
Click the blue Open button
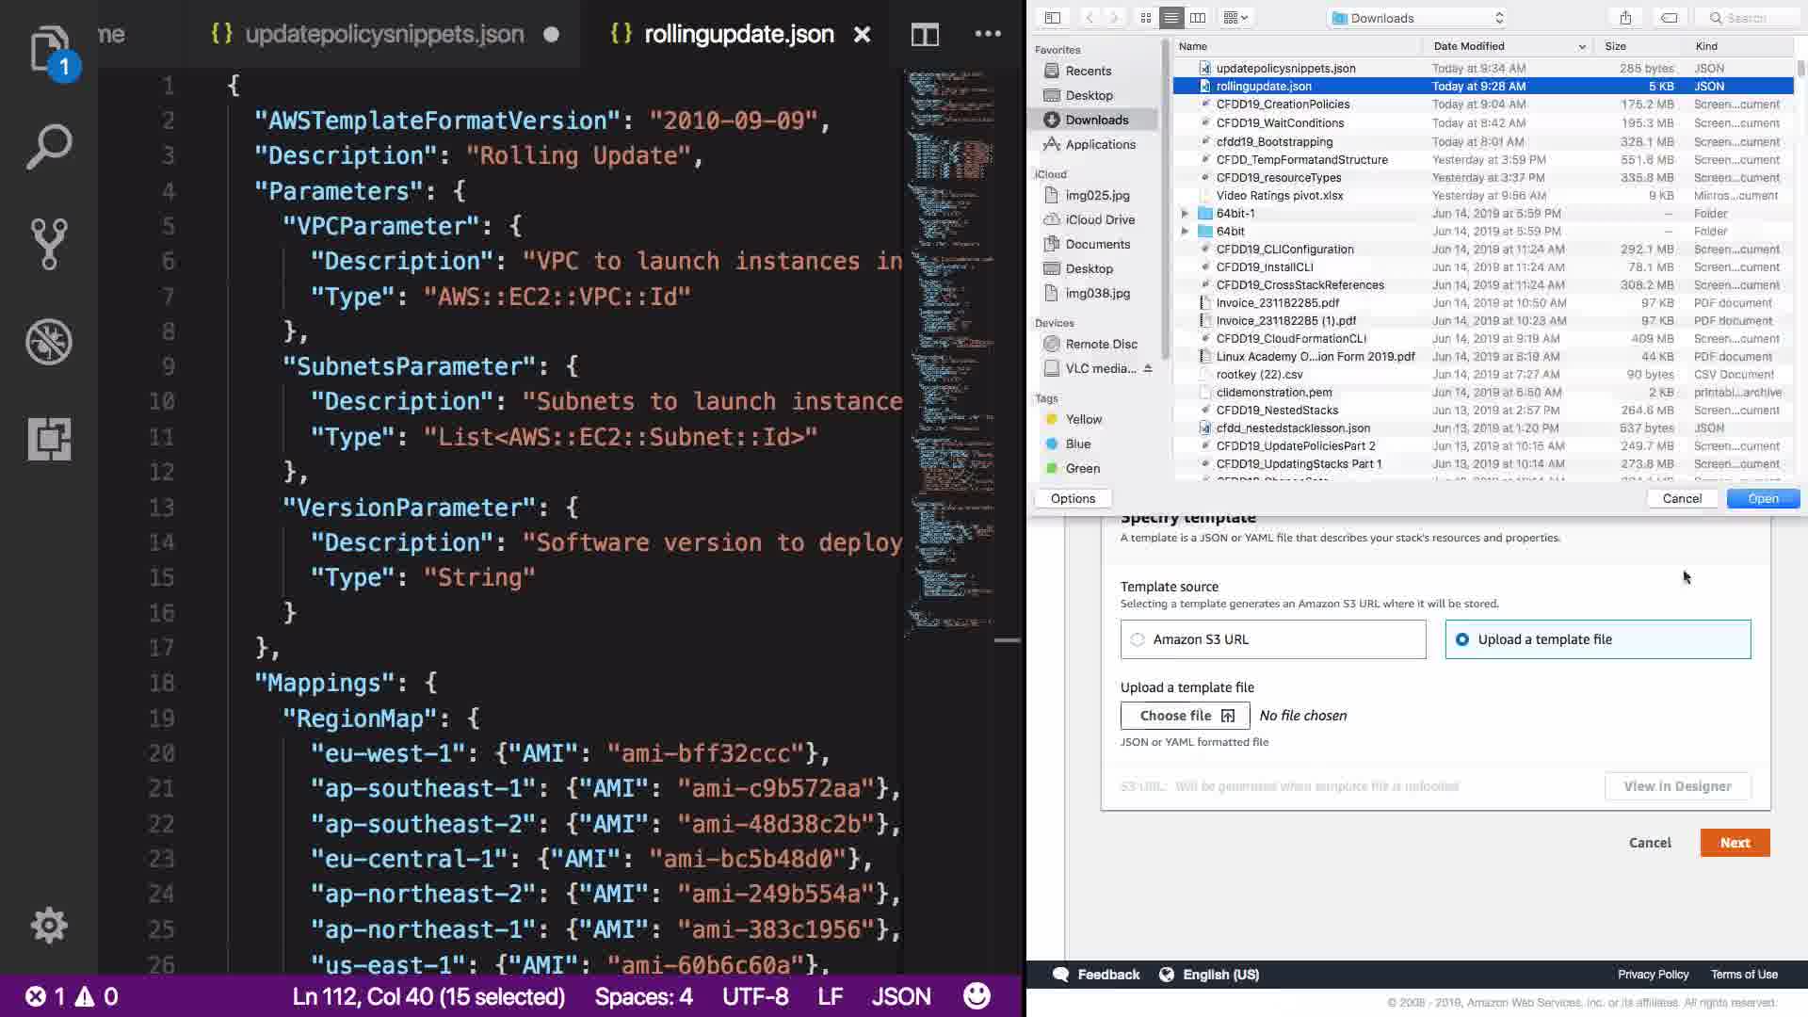(x=1763, y=499)
